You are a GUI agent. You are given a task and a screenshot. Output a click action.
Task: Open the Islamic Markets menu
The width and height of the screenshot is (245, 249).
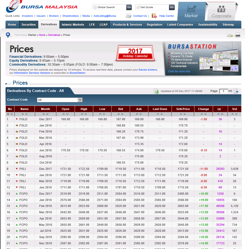point(73,25)
